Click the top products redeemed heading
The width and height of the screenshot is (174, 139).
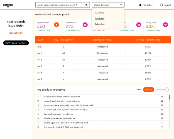click(52, 90)
